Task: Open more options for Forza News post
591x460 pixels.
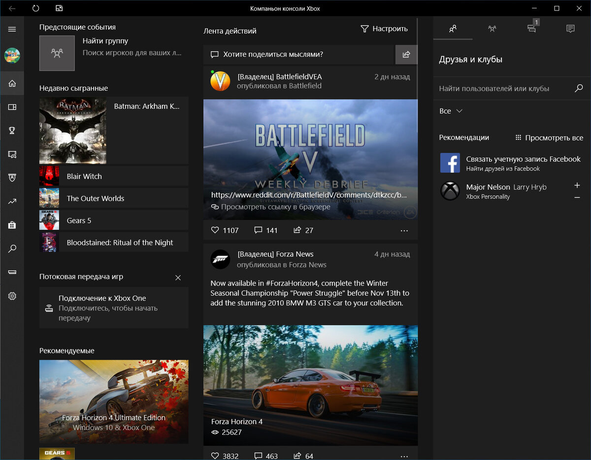Action: point(404,456)
